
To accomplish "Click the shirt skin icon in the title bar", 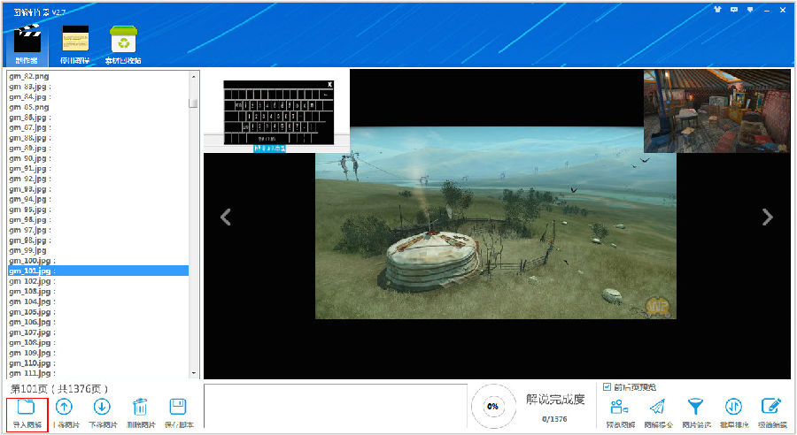I will coord(717,9).
